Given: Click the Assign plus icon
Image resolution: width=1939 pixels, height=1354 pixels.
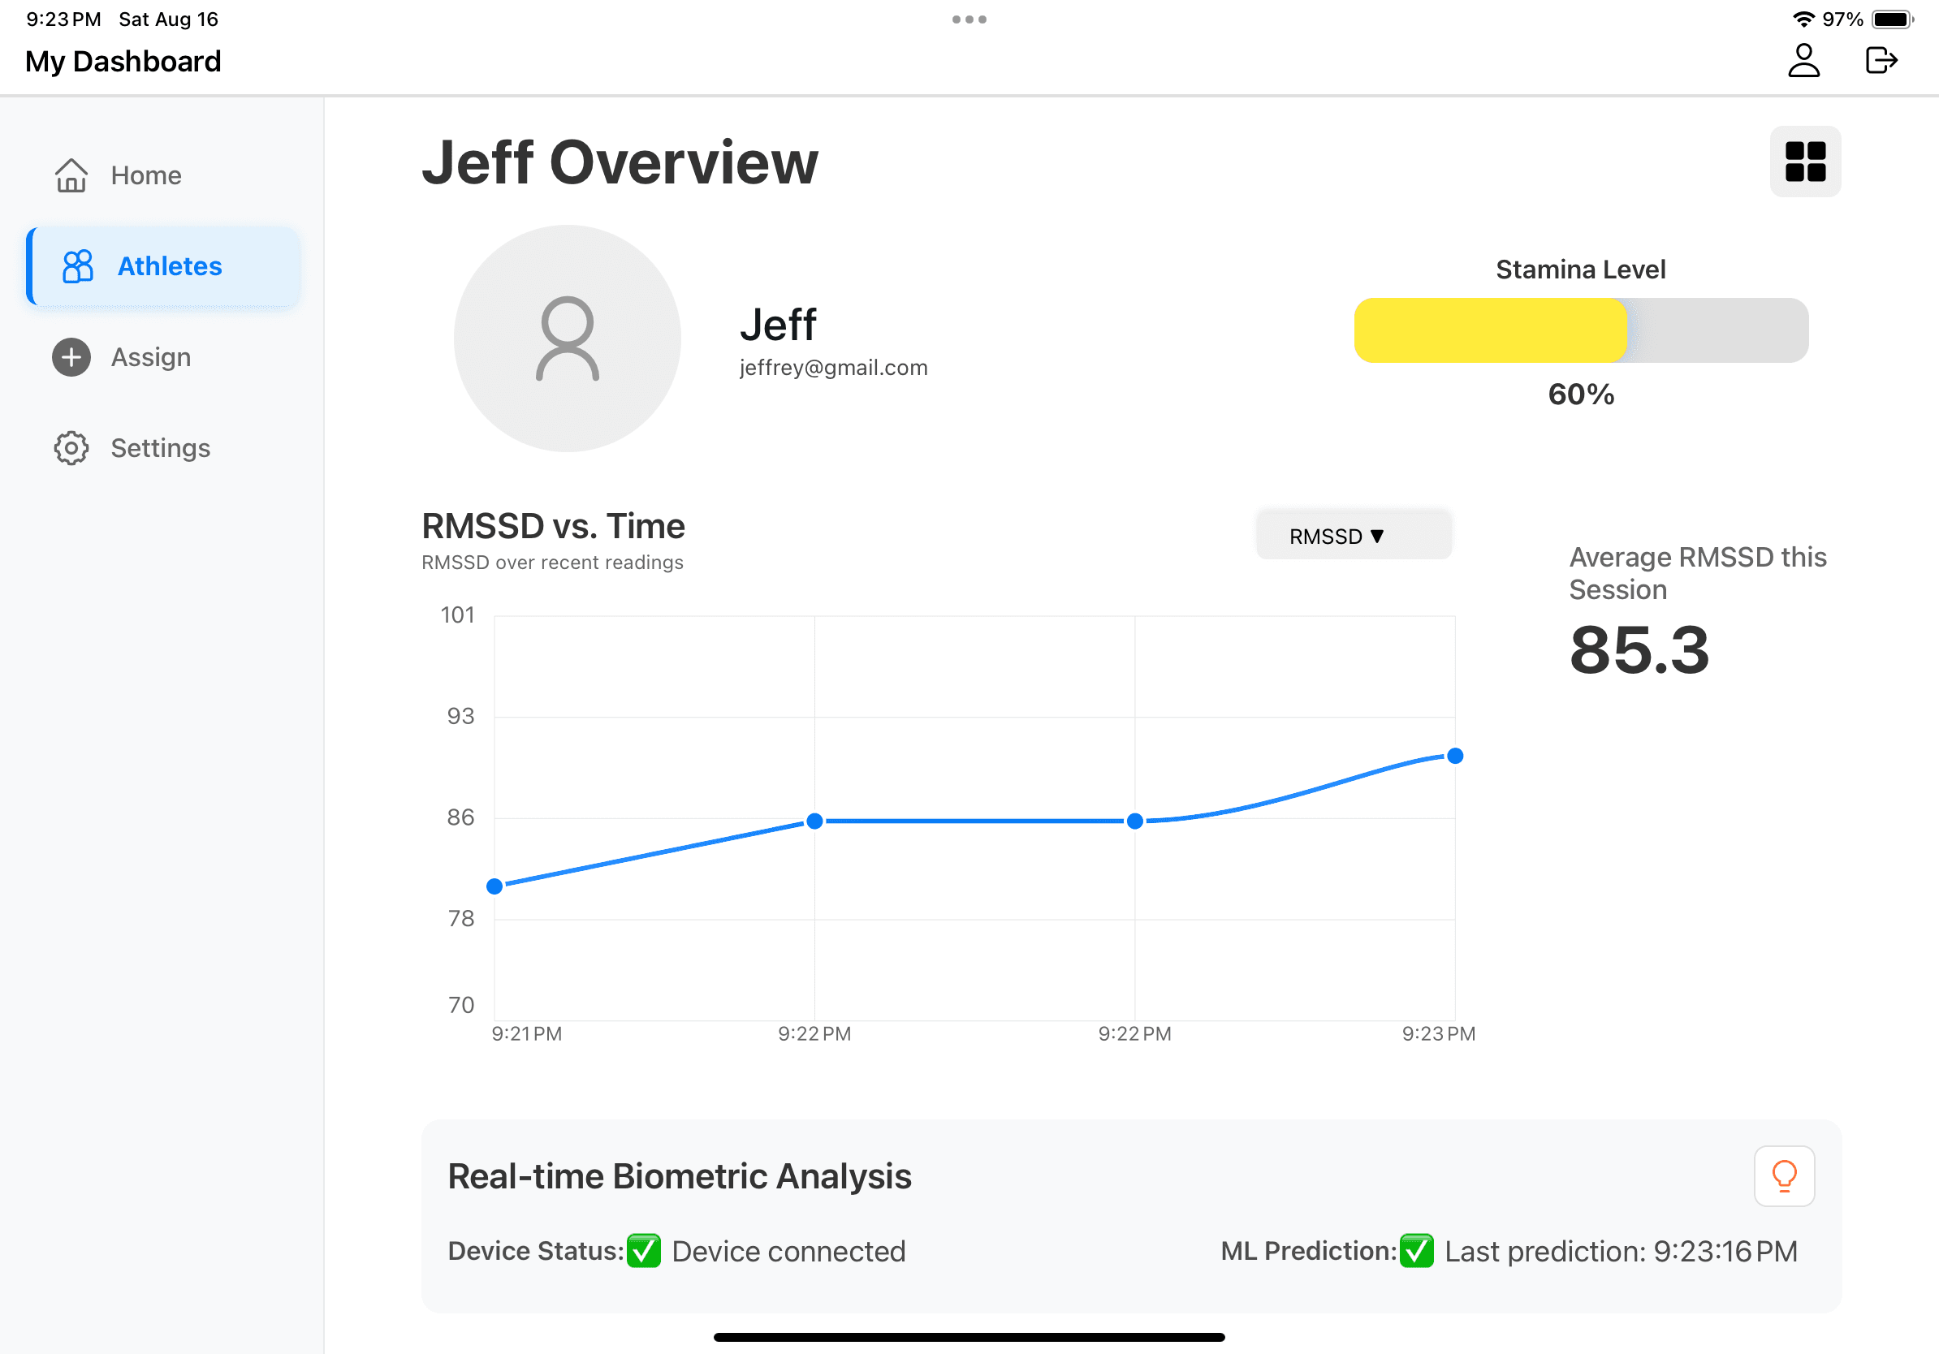Looking at the screenshot, I should pos(71,357).
